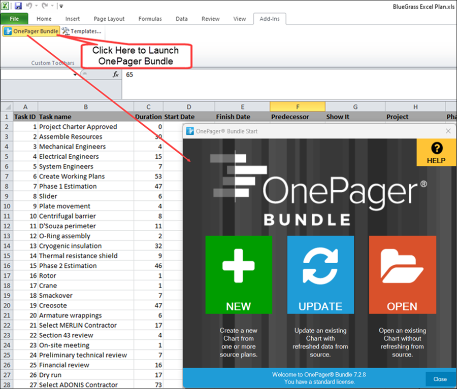This screenshot has width=457, height=389.
Task: Open the OnePager Templates tool
Action: click(x=81, y=31)
